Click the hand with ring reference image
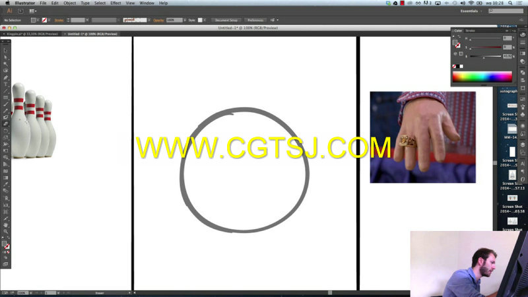 click(x=422, y=137)
